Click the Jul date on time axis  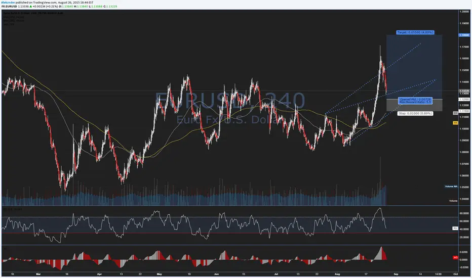(276, 274)
